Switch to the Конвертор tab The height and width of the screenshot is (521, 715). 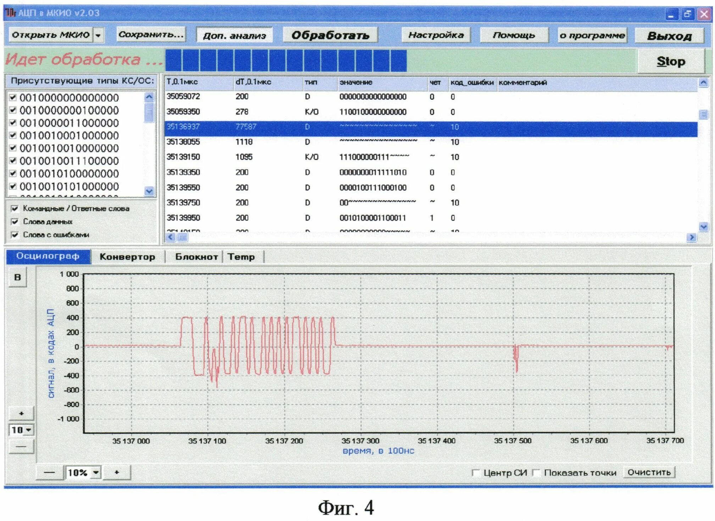coord(127,257)
